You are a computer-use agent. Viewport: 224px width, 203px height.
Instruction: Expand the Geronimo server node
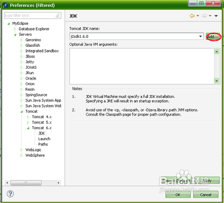pyautogui.click(x=22, y=40)
